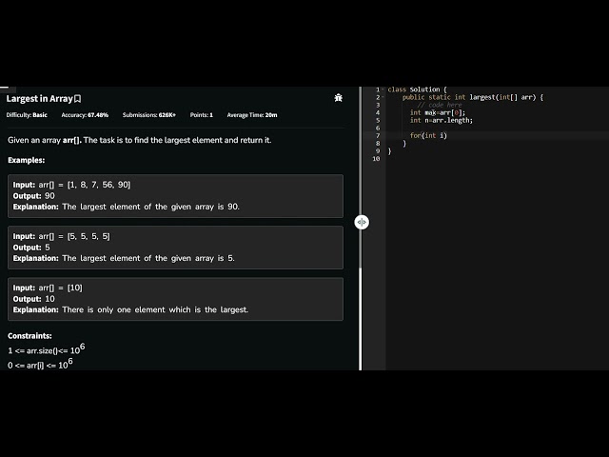Viewport: 609px width, 457px height.
Task: Click the Output: 5 line
Action: coord(31,248)
